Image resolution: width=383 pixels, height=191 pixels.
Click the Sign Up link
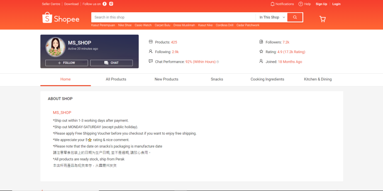[x=321, y=4]
